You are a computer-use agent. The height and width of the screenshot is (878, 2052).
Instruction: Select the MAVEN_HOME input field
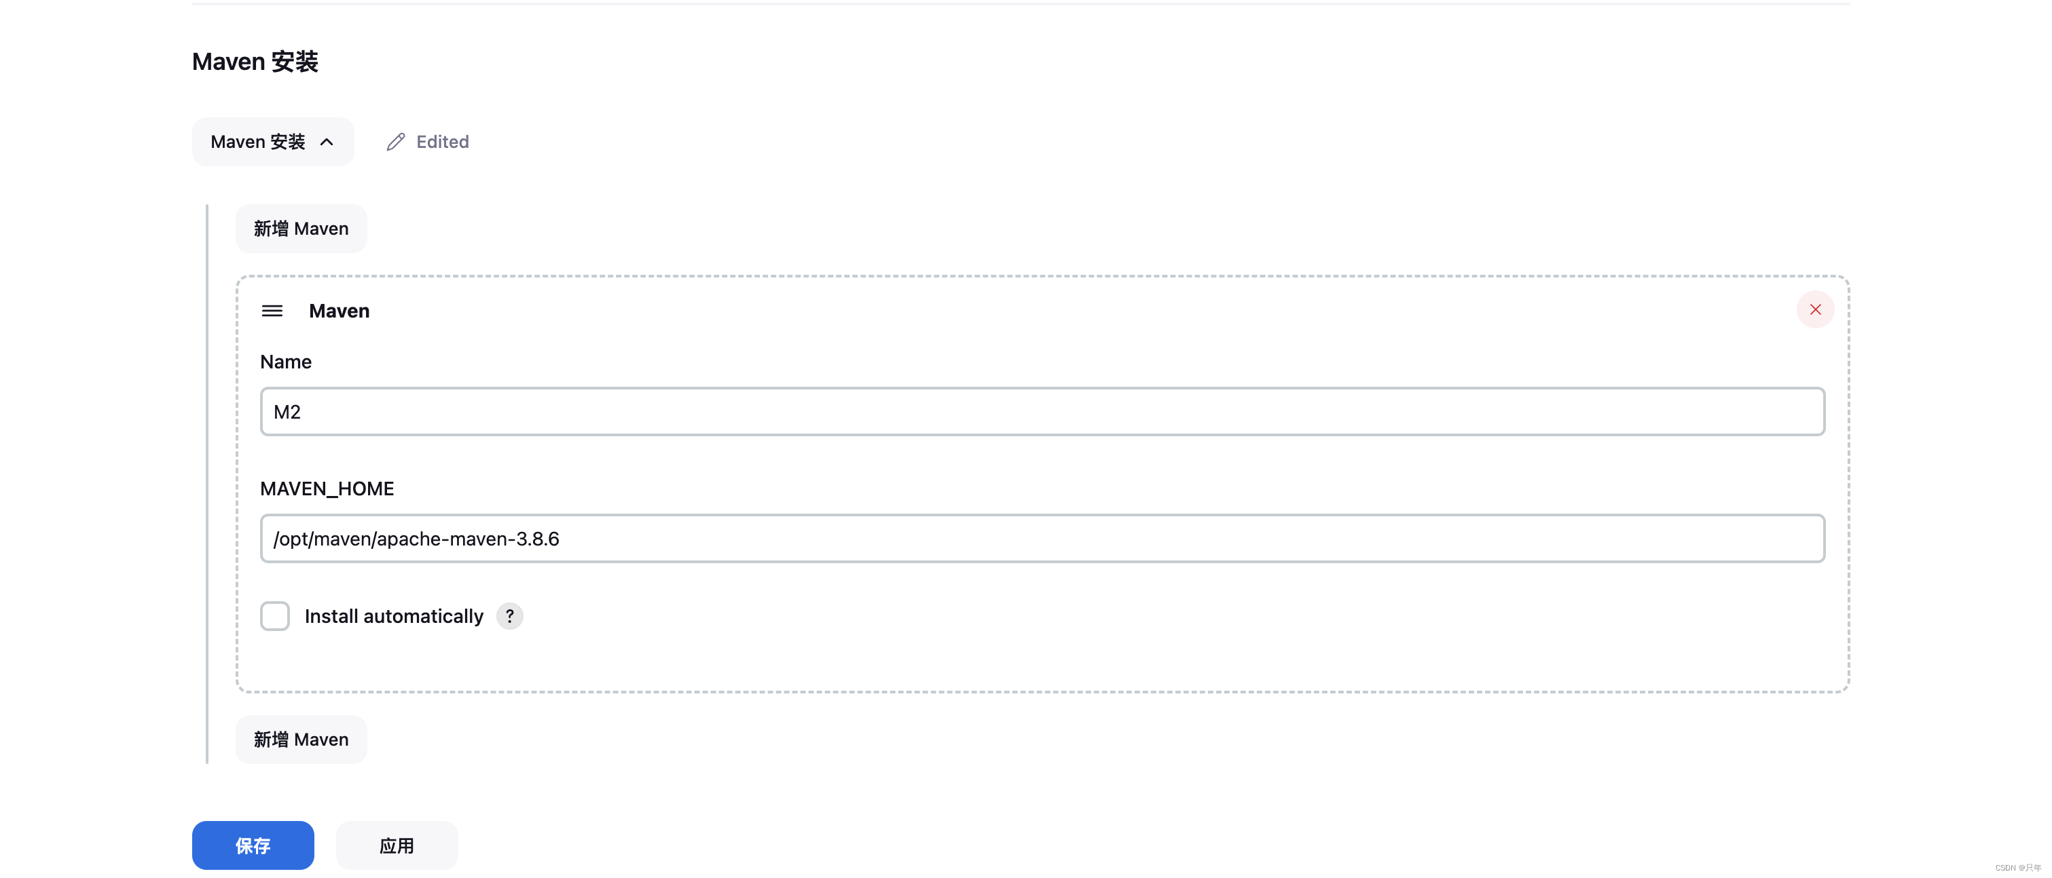pos(1040,538)
